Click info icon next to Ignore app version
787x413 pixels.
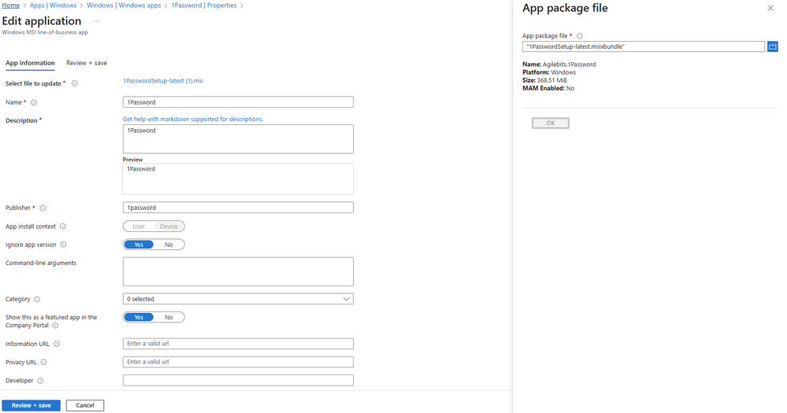click(x=63, y=245)
